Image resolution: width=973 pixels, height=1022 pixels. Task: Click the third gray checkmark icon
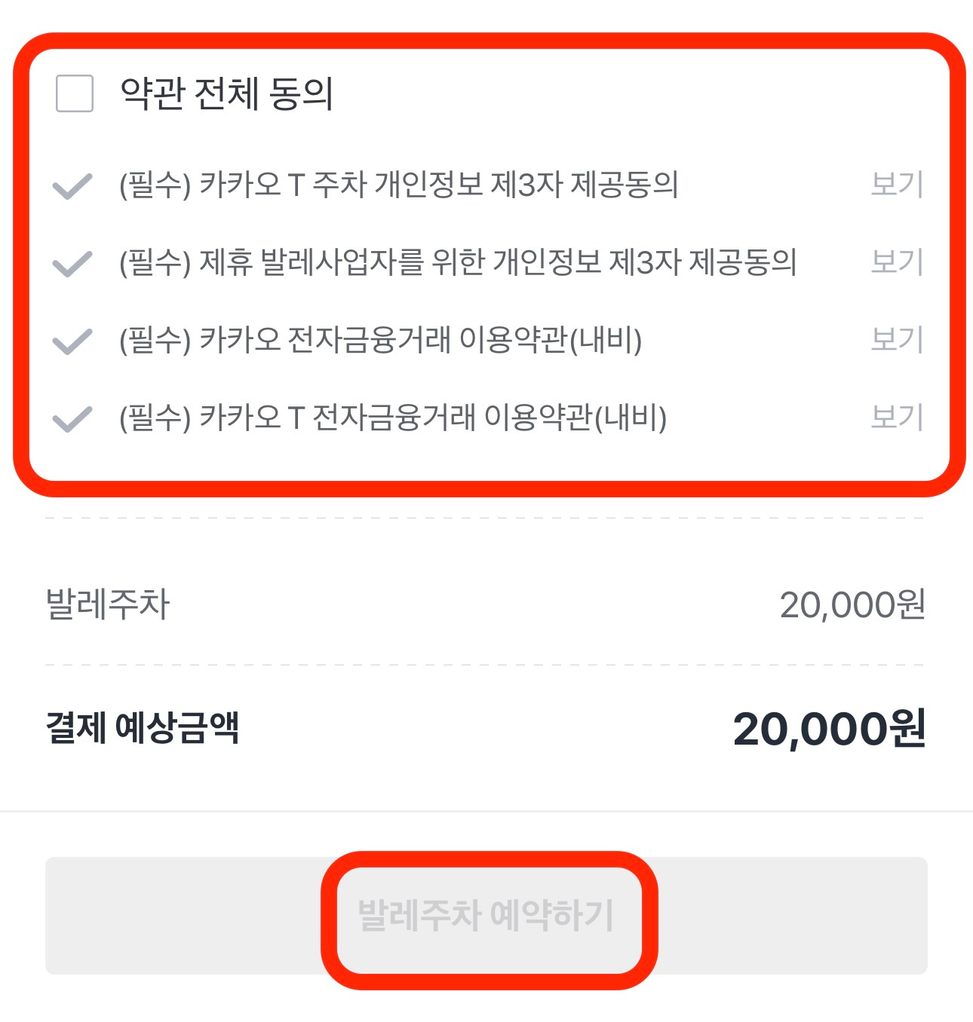point(70,341)
